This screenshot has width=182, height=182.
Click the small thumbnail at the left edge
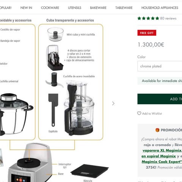coord(2,157)
